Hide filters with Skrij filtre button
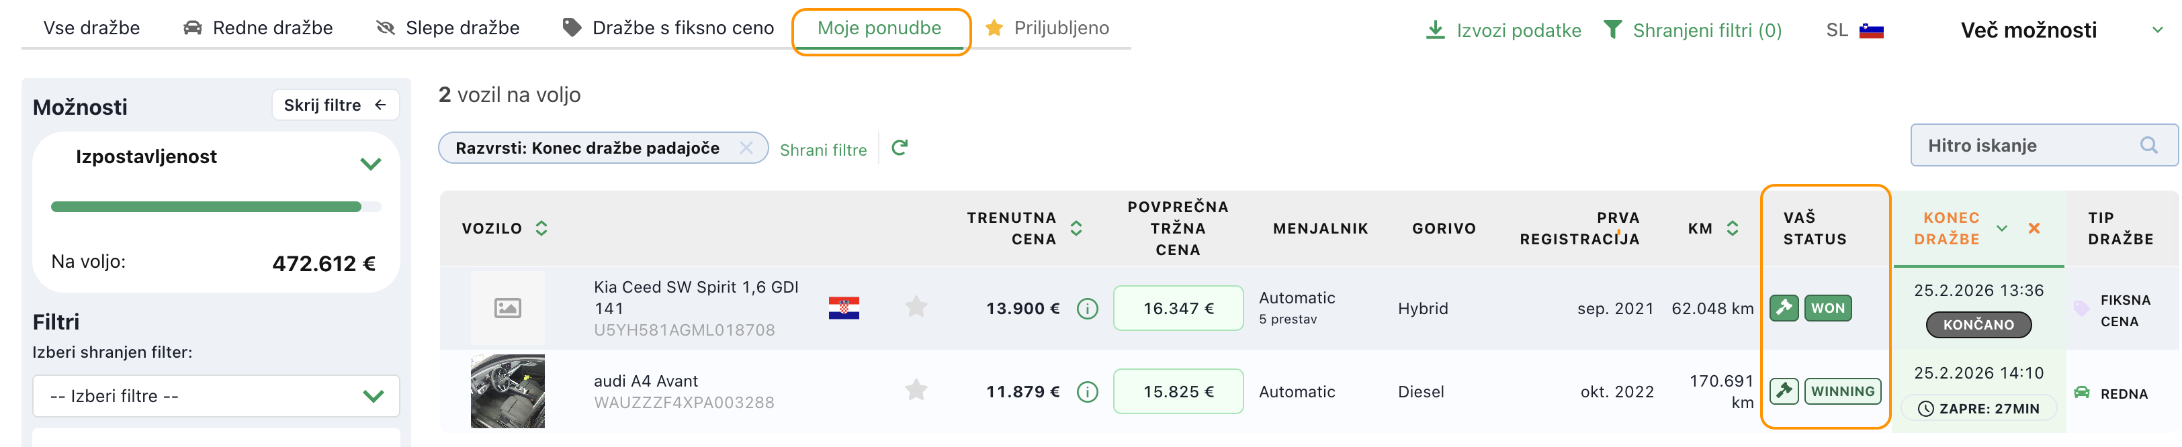Image resolution: width=2182 pixels, height=447 pixels. [335, 105]
